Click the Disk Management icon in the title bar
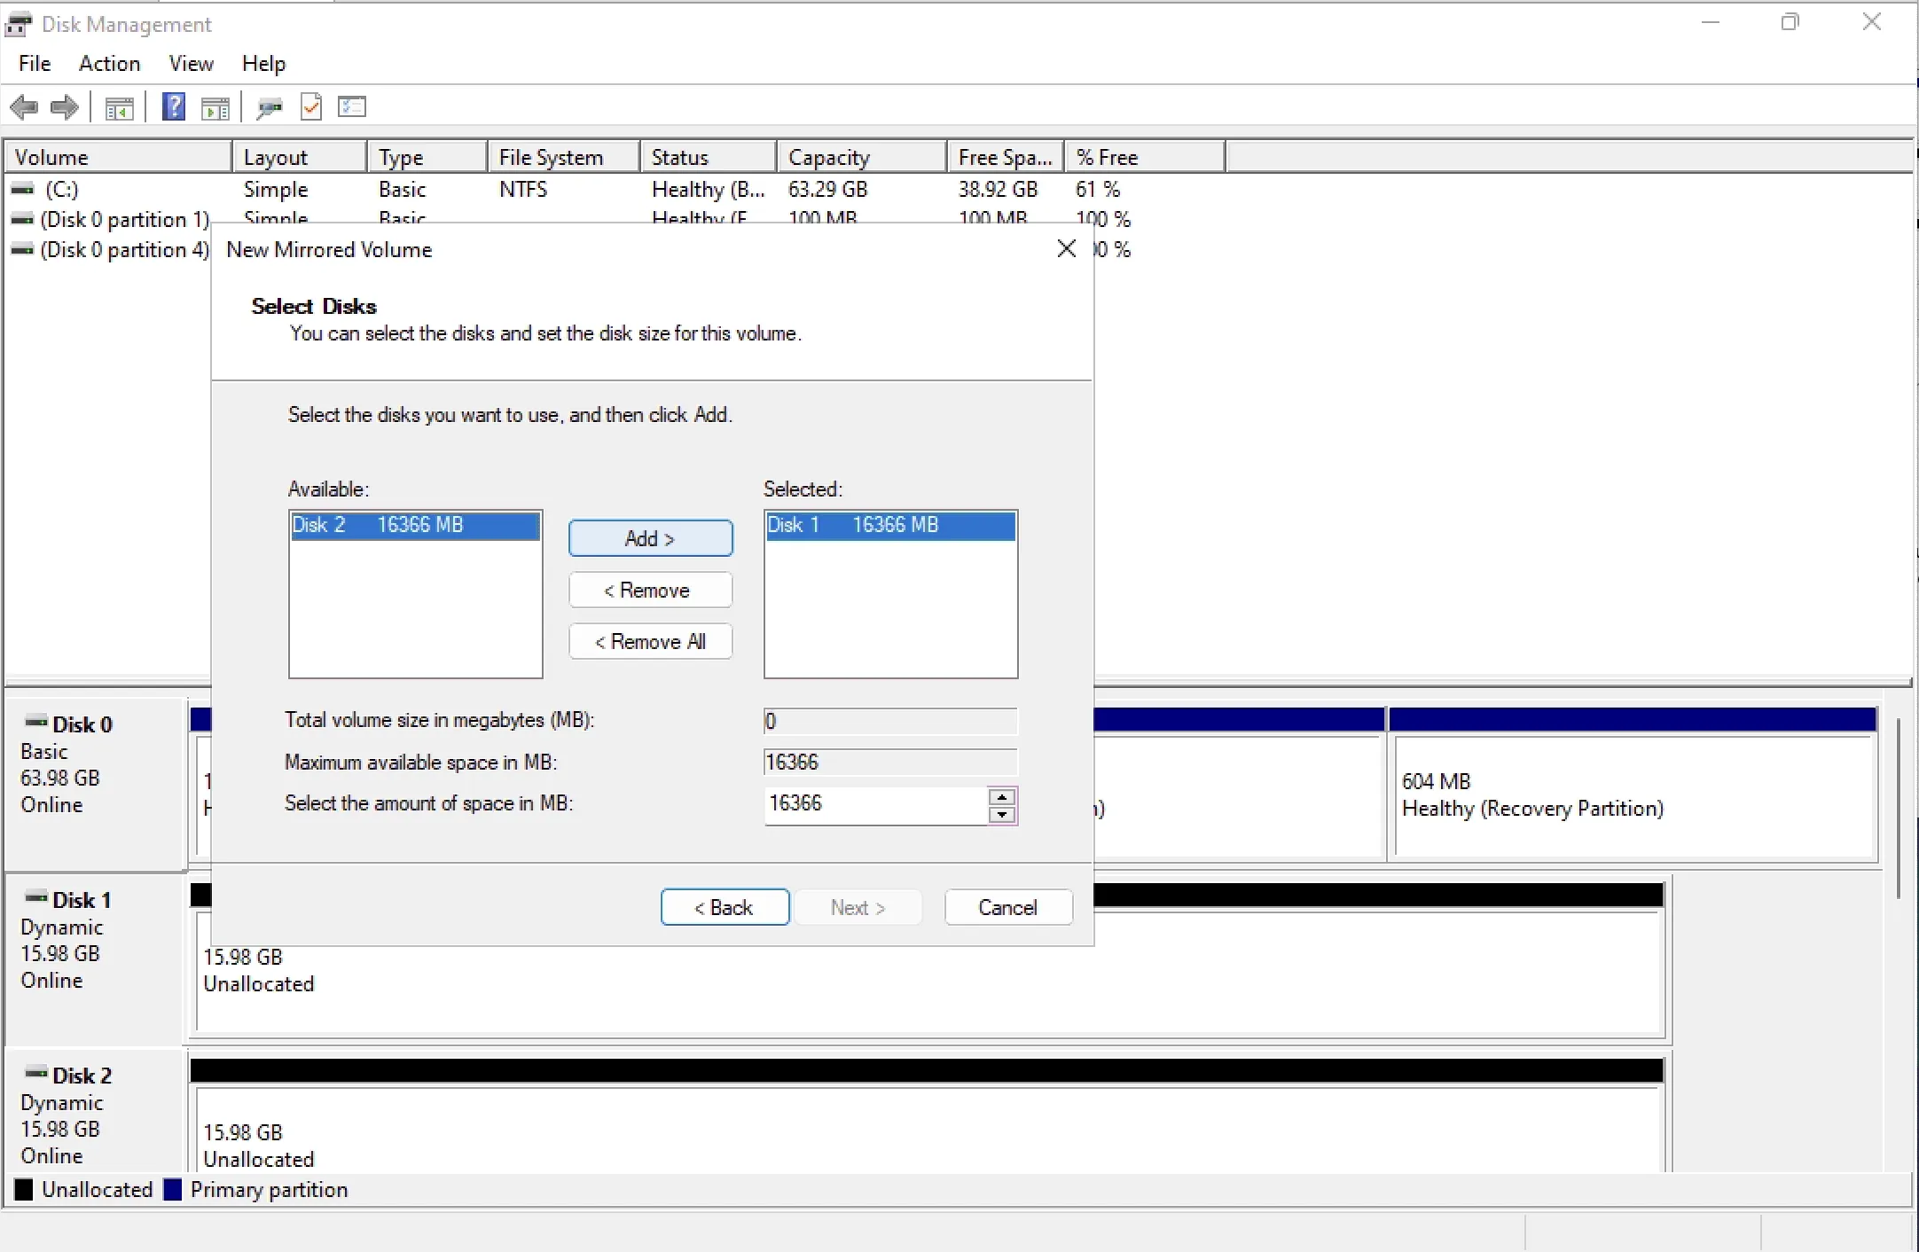The image size is (1919, 1252). pos(19,24)
